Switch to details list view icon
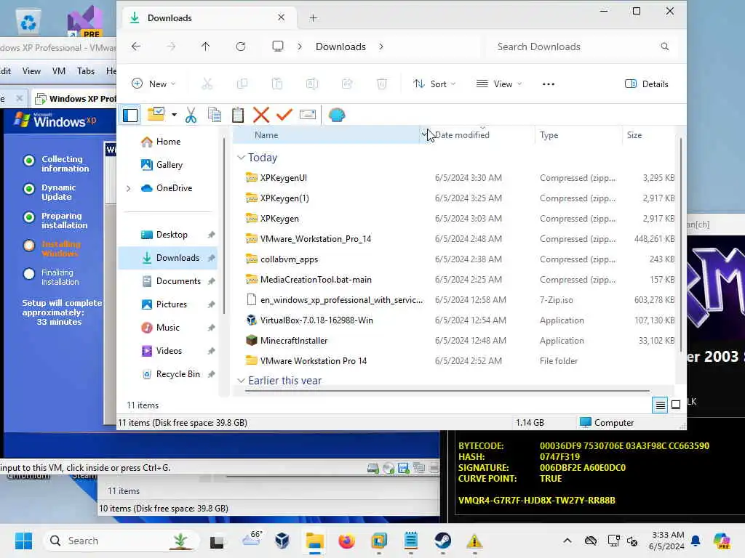The width and height of the screenshot is (745, 558). point(660,405)
